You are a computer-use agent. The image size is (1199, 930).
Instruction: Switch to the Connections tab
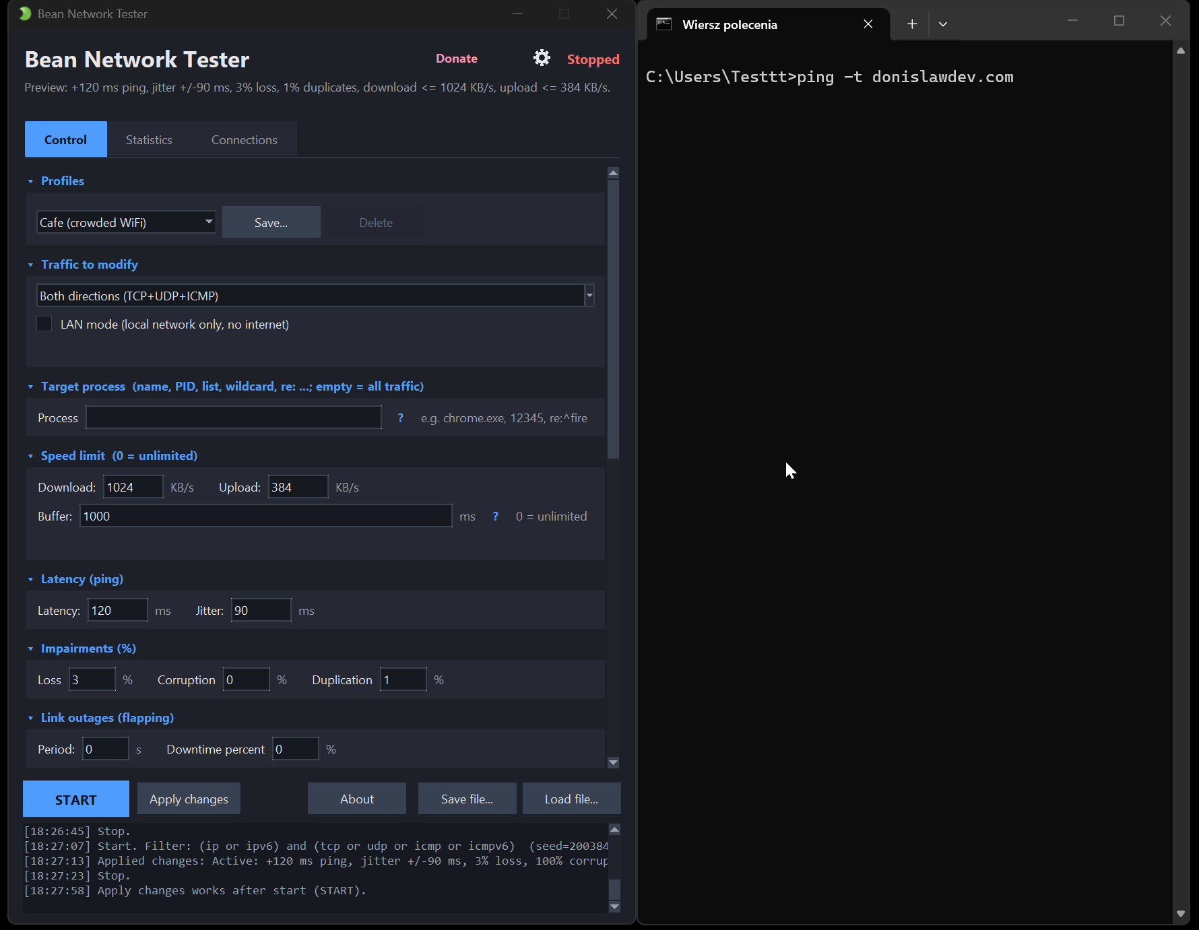point(244,139)
